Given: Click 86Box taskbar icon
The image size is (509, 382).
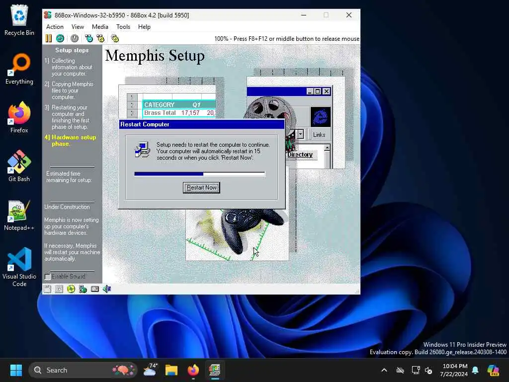Looking at the screenshot, I should [215, 370].
